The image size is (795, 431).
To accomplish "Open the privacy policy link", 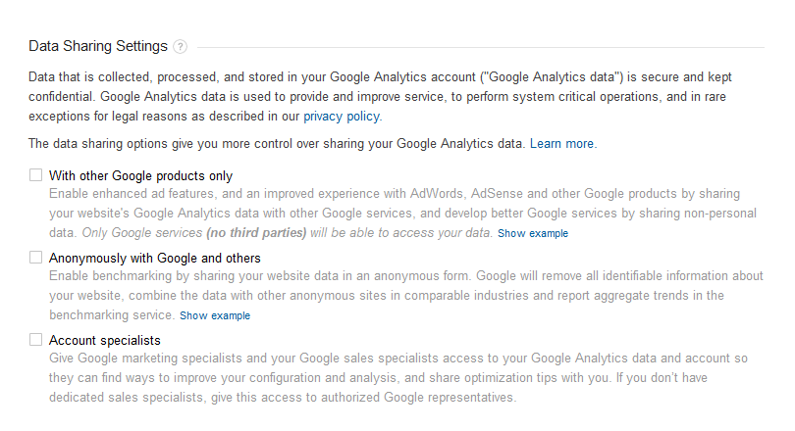I will pyautogui.click(x=342, y=117).
